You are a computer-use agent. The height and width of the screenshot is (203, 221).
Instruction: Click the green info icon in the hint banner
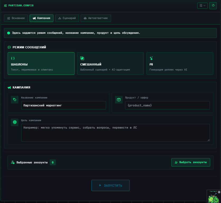point(9,33)
